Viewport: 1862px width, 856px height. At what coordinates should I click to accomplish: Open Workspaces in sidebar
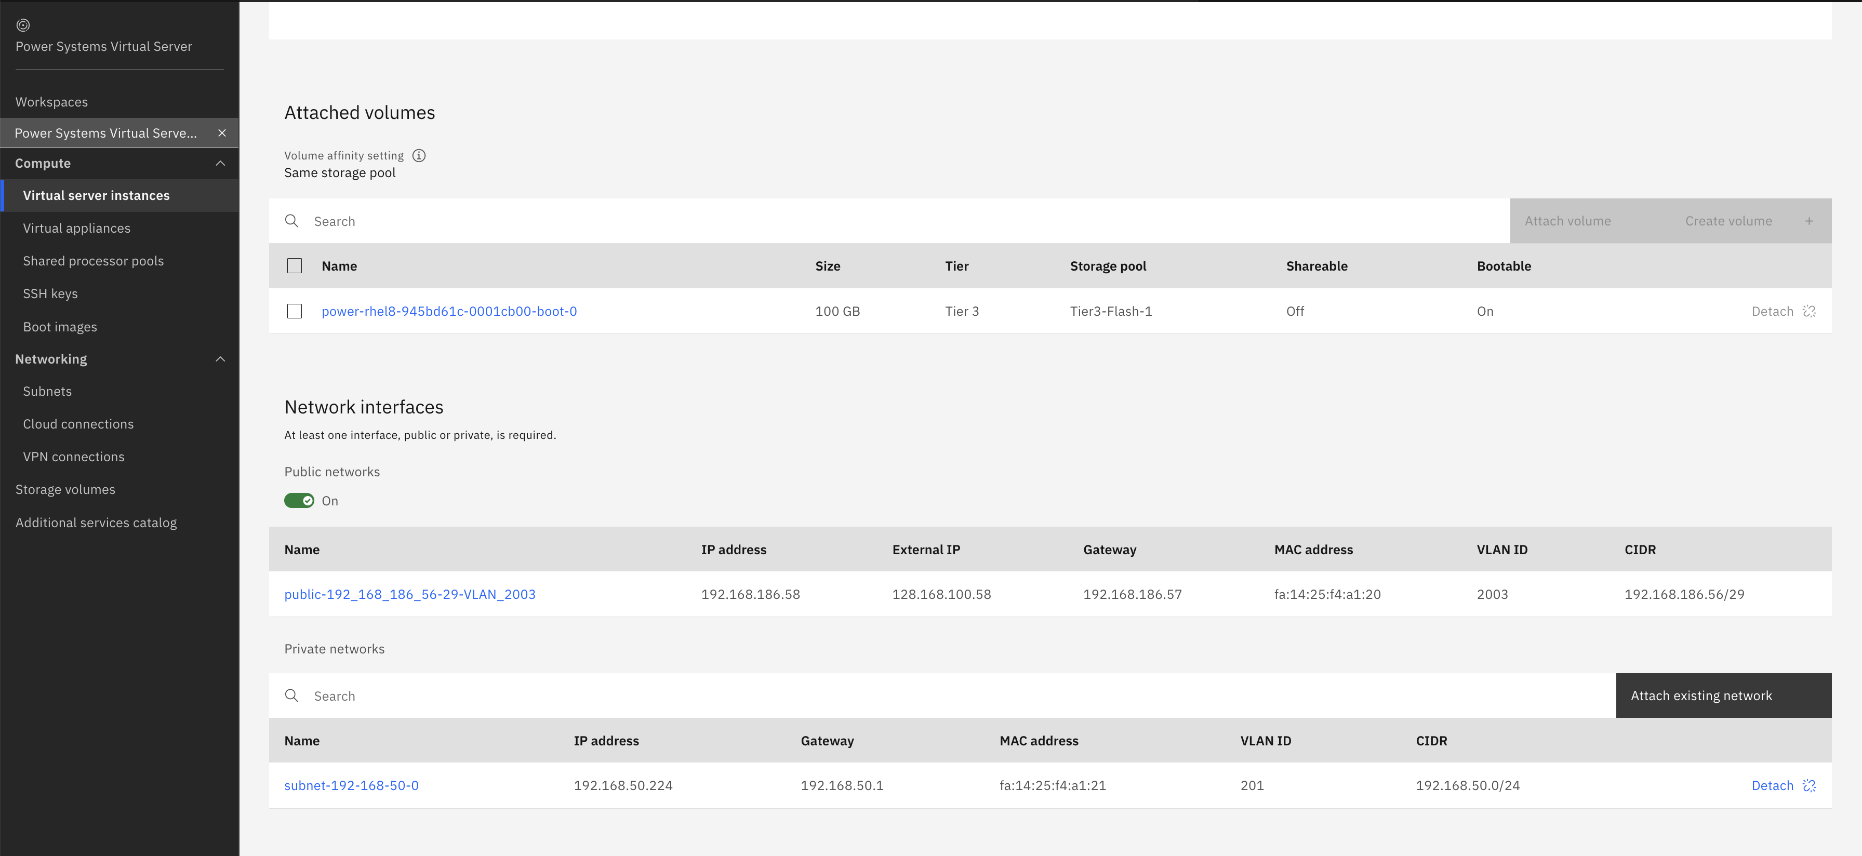pos(51,102)
